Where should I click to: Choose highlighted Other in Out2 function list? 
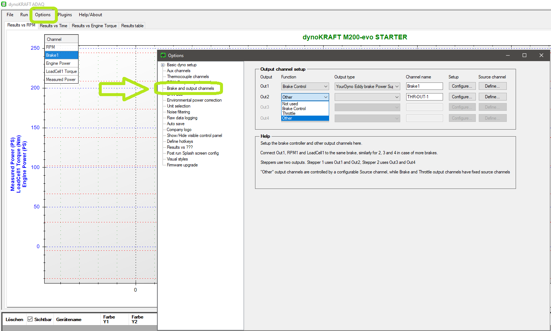305,118
